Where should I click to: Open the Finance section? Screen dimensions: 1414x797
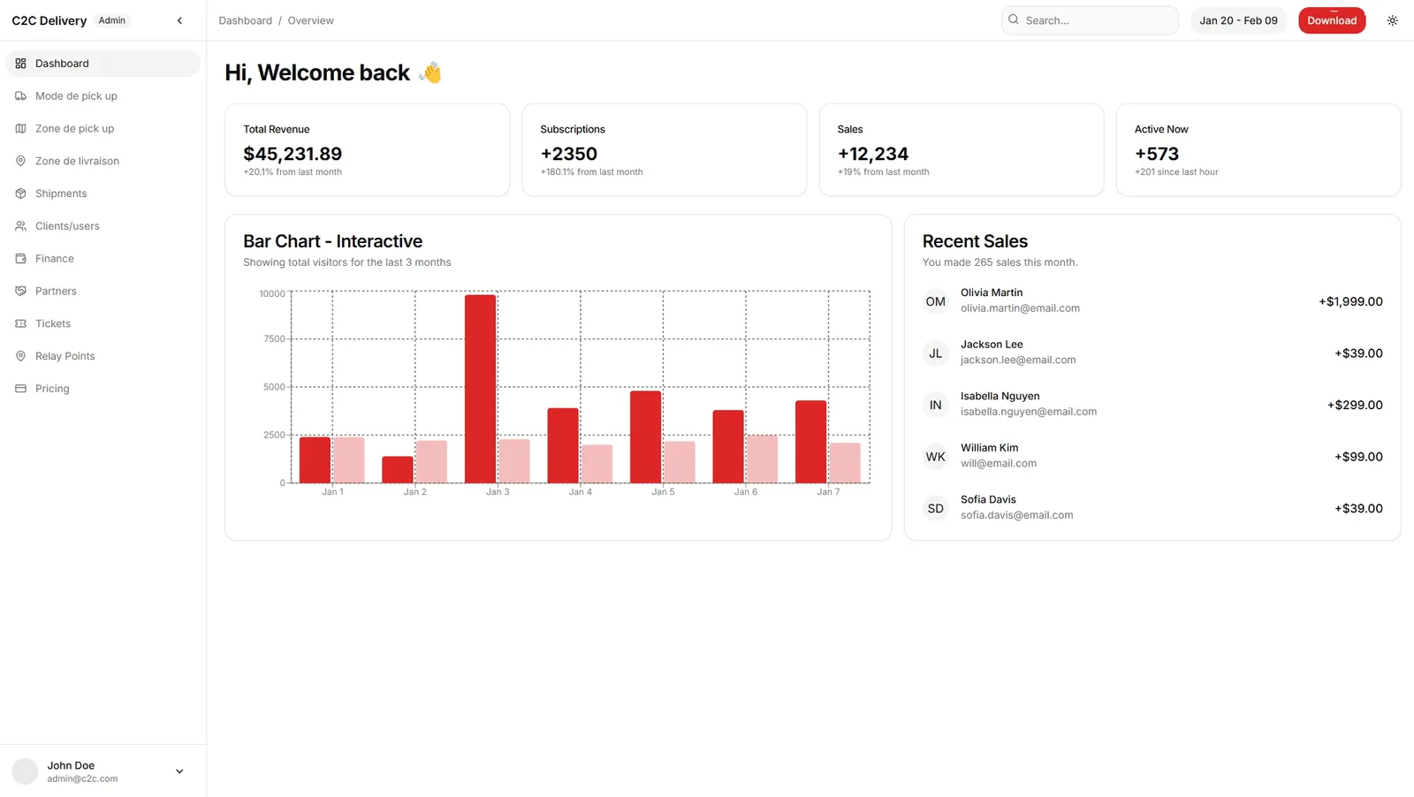(103, 259)
